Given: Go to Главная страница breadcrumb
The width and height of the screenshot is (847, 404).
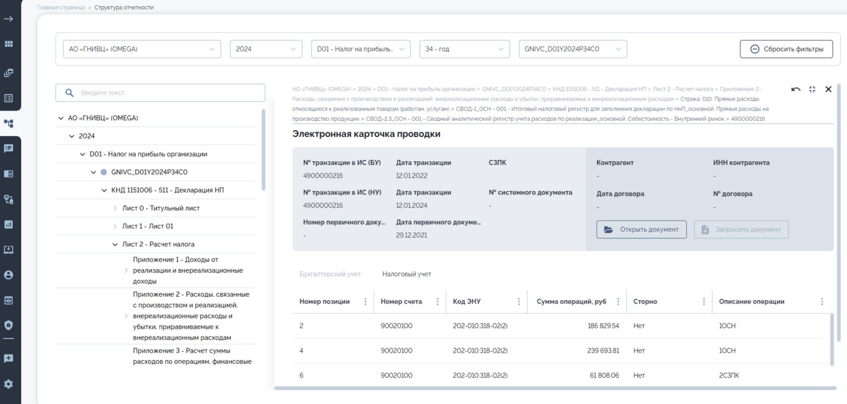Looking at the screenshot, I should pyautogui.click(x=61, y=8).
